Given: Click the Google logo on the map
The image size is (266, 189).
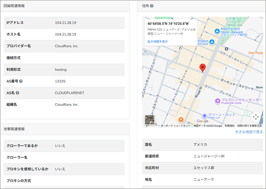Looking at the screenshot, I should tap(202, 121).
